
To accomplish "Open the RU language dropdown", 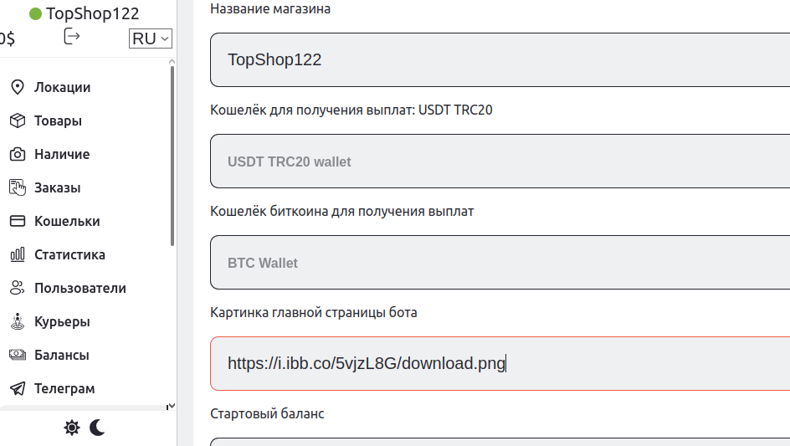I will 151,38.
